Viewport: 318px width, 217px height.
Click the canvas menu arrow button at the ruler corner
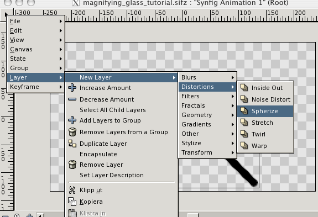click(6, 14)
